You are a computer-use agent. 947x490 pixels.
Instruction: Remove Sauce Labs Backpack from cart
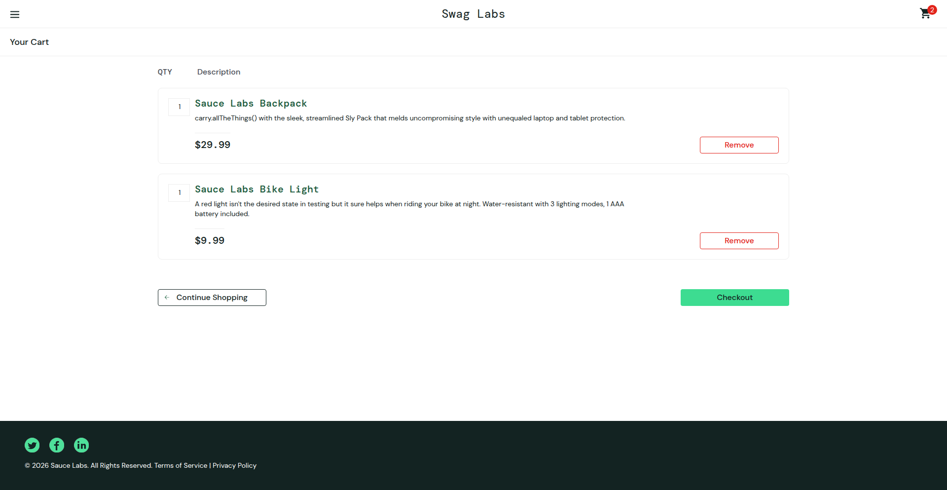pyautogui.click(x=739, y=145)
